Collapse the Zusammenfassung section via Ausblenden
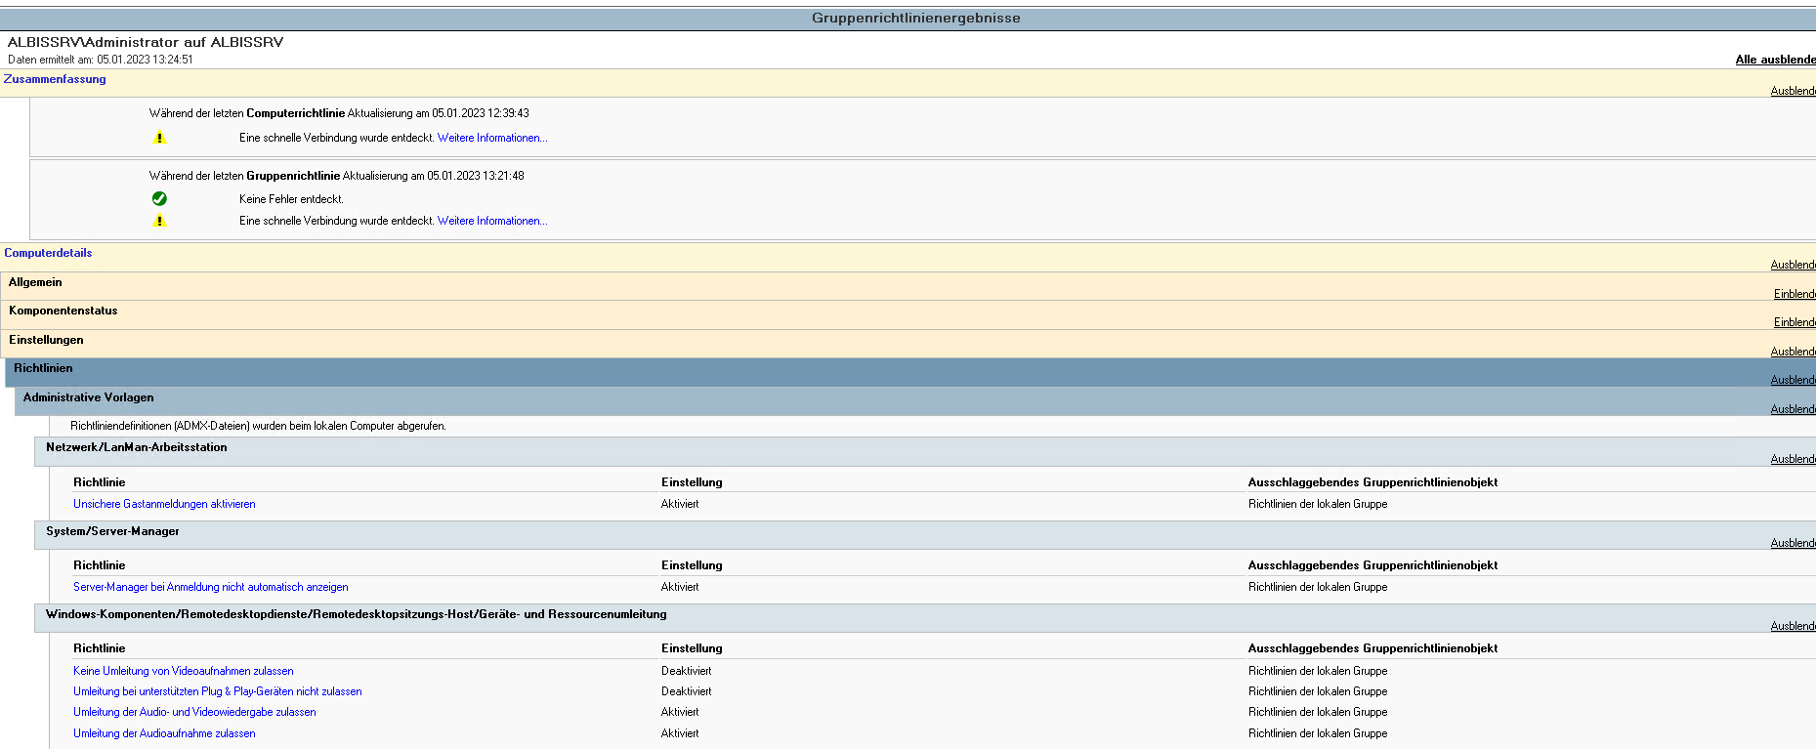 click(x=1793, y=91)
